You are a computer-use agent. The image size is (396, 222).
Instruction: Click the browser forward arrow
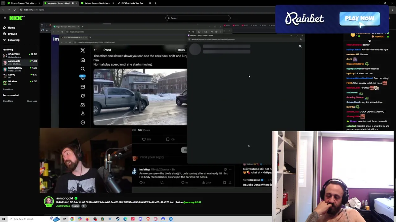[9, 10]
